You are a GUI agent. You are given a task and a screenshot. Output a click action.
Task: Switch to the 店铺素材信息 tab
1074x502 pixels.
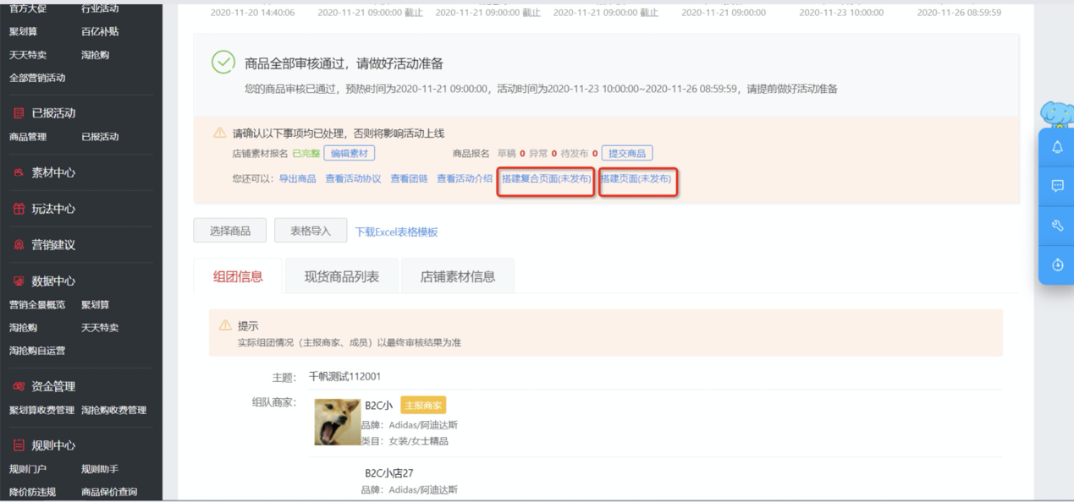coord(457,276)
